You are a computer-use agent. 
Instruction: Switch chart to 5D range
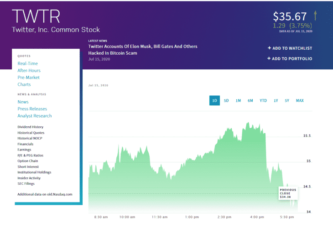point(226,101)
